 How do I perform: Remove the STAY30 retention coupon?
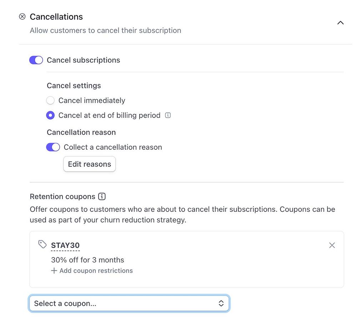tap(332, 245)
